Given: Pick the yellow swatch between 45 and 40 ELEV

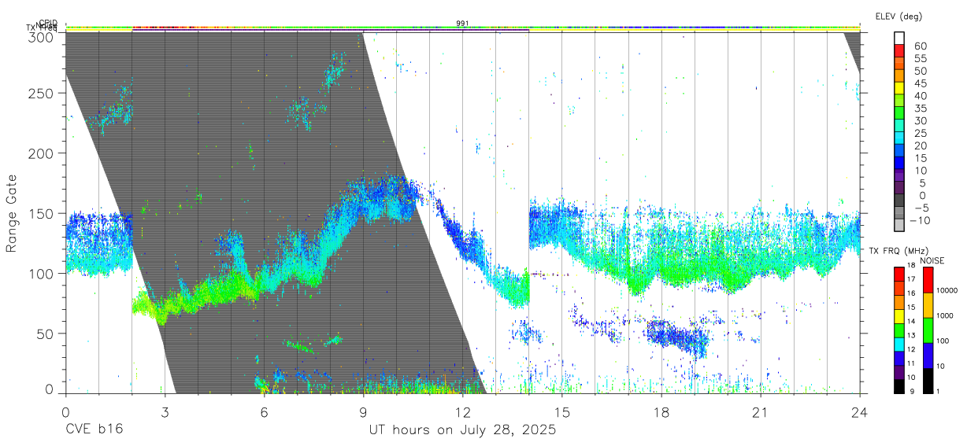Looking at the screenshot, I should coord(899,88).
